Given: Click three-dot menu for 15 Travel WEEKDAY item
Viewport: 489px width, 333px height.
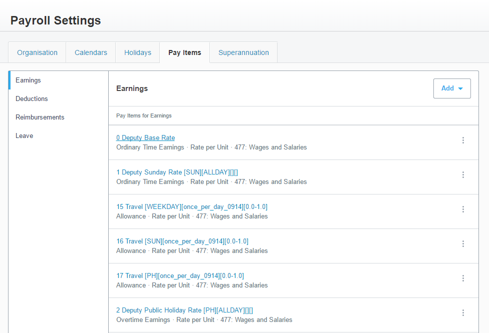Looking at the screenshot, I should tap(463, 209).
